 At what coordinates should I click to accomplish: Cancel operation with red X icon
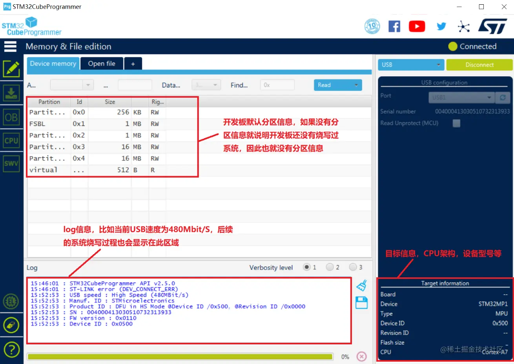pos(362,356)
